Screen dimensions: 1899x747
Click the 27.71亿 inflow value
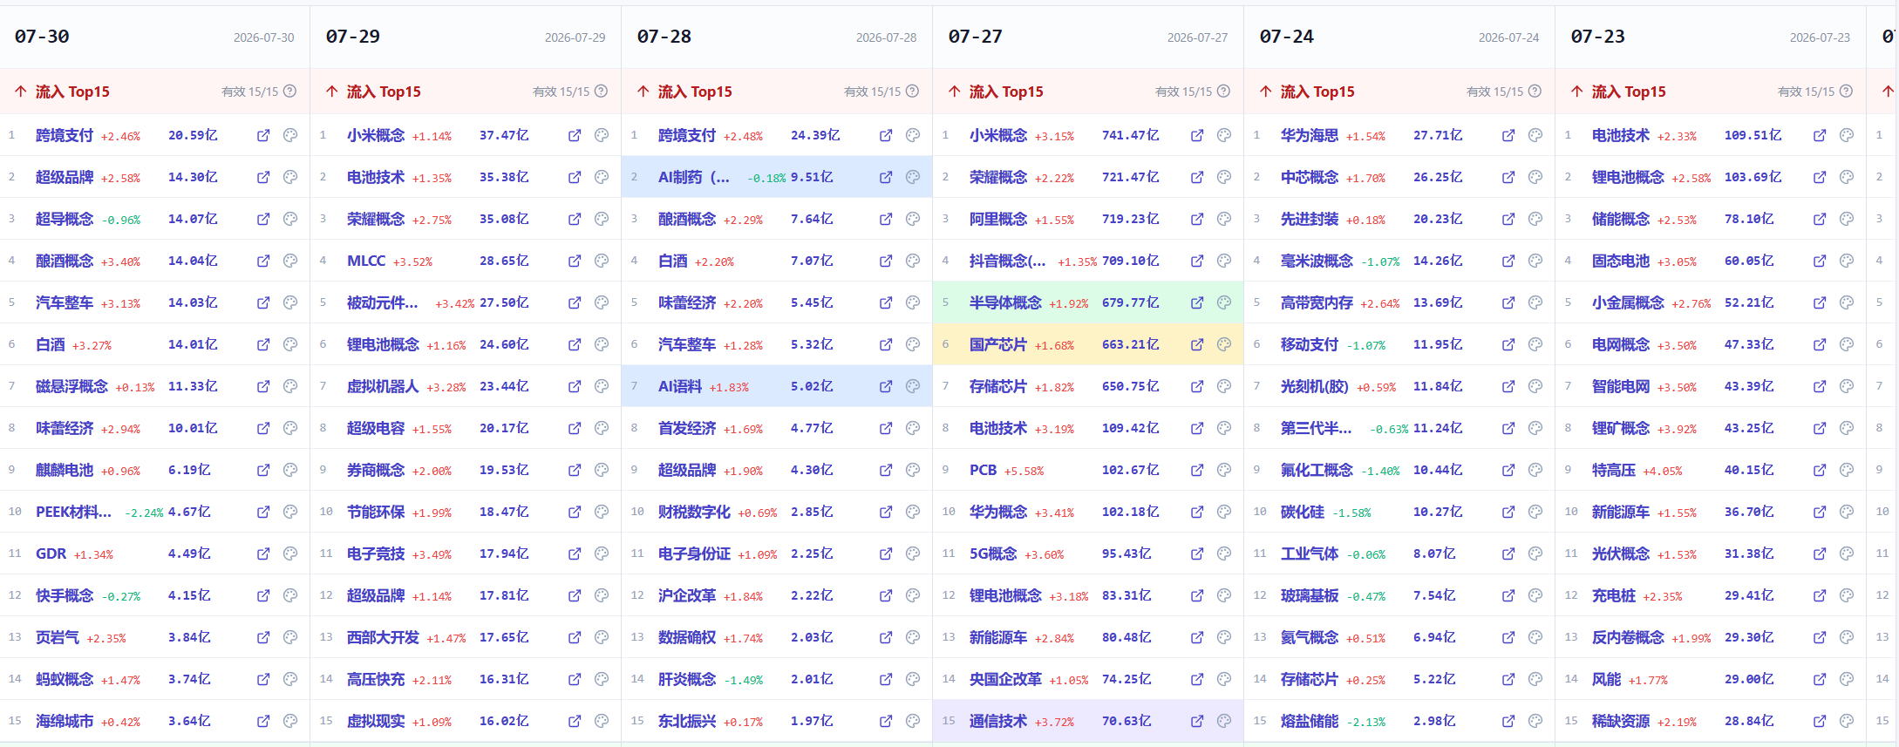pos(1438,135)
